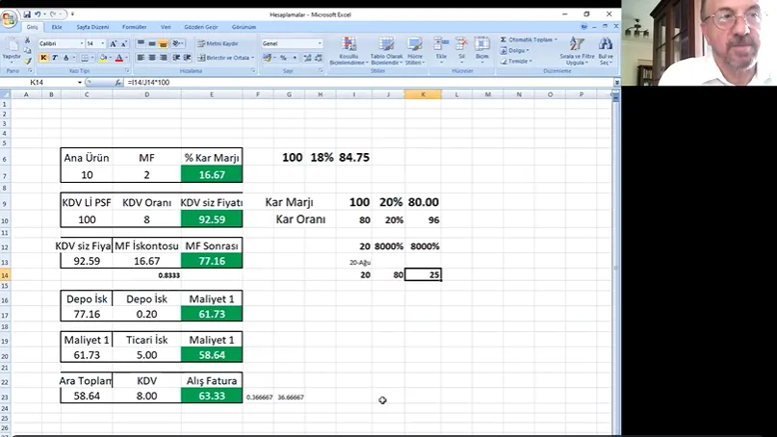Screen dimensions: 777x437
Task: Click the fill color paint bucket
Action: pos(101,58)
